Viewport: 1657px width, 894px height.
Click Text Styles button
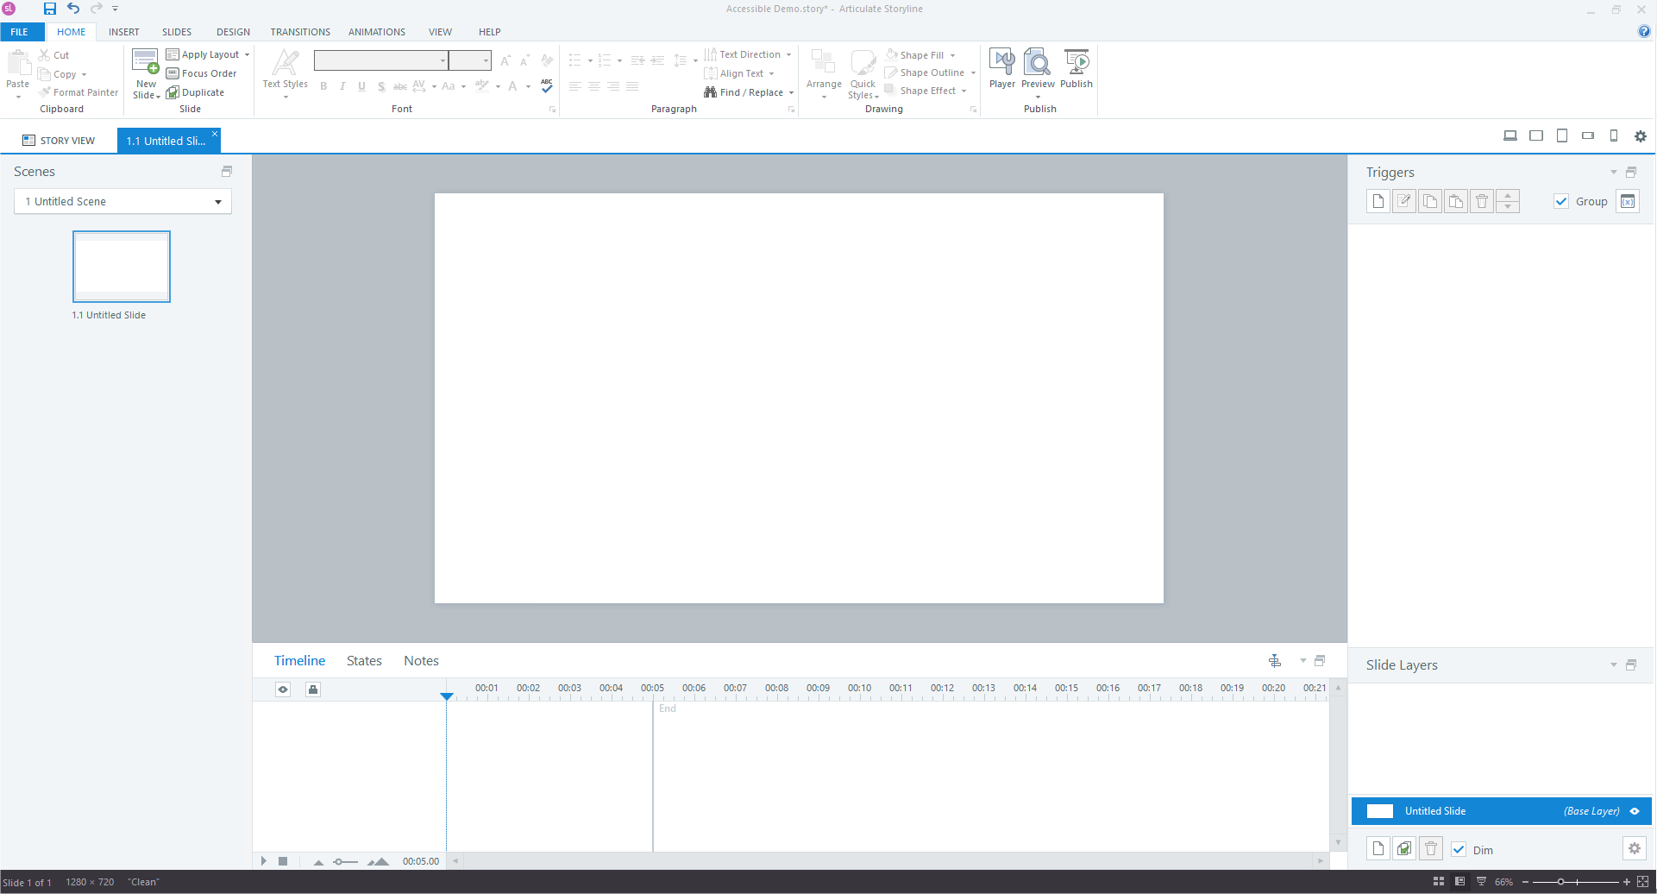tap(285, 74)
